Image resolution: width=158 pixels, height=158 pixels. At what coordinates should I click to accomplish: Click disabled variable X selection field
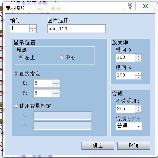coord(63,116)
